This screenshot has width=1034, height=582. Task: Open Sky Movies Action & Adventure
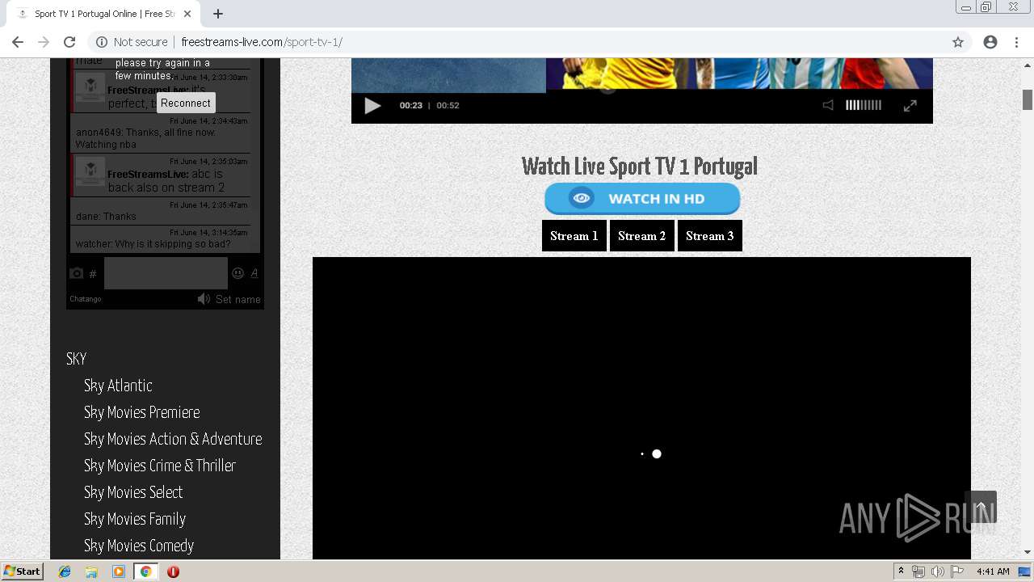[173, 439]
